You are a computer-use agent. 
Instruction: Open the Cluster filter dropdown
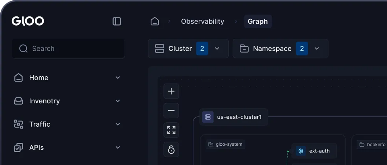click(x=188, y=49)
